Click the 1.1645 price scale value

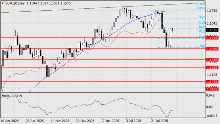212,23
